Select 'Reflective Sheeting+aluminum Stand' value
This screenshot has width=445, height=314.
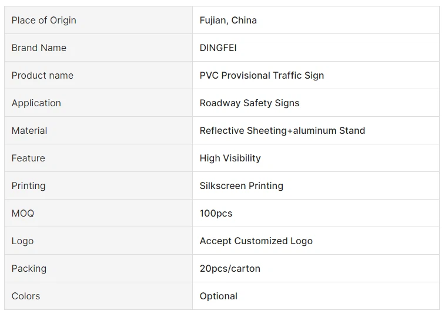point(282,131)
